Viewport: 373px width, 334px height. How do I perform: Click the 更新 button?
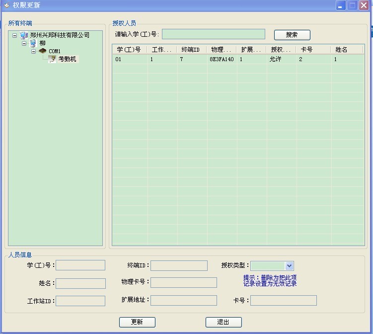point(137,322)
